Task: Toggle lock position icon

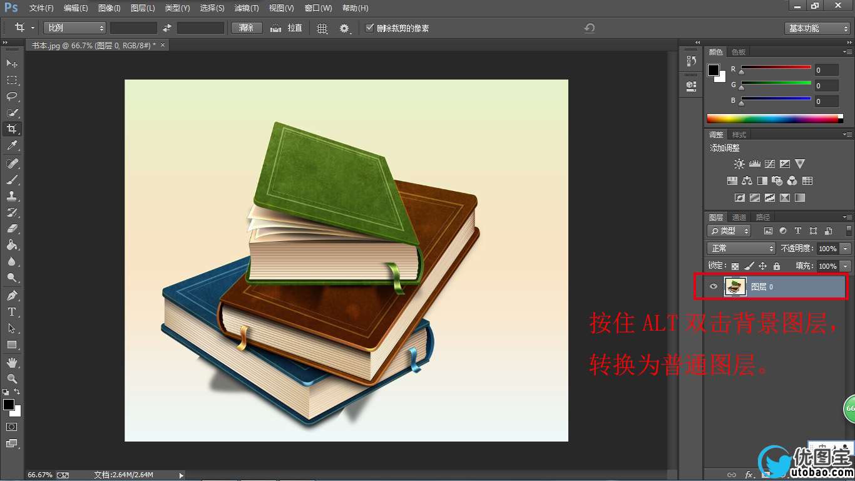Action: pos(762,266)
